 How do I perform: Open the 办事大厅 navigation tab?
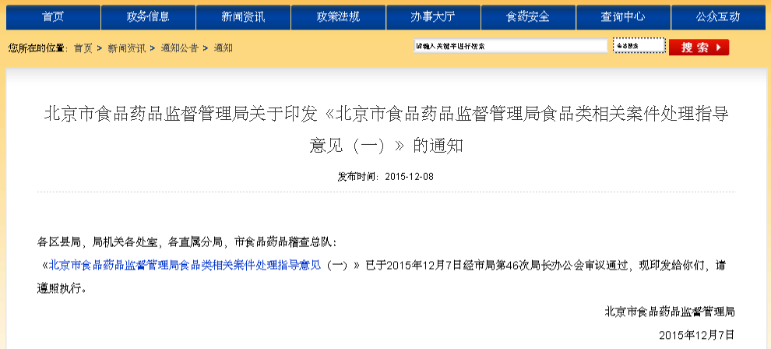(433, 16)
